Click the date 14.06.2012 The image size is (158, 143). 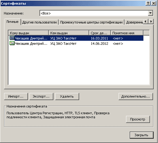point(100,44)
